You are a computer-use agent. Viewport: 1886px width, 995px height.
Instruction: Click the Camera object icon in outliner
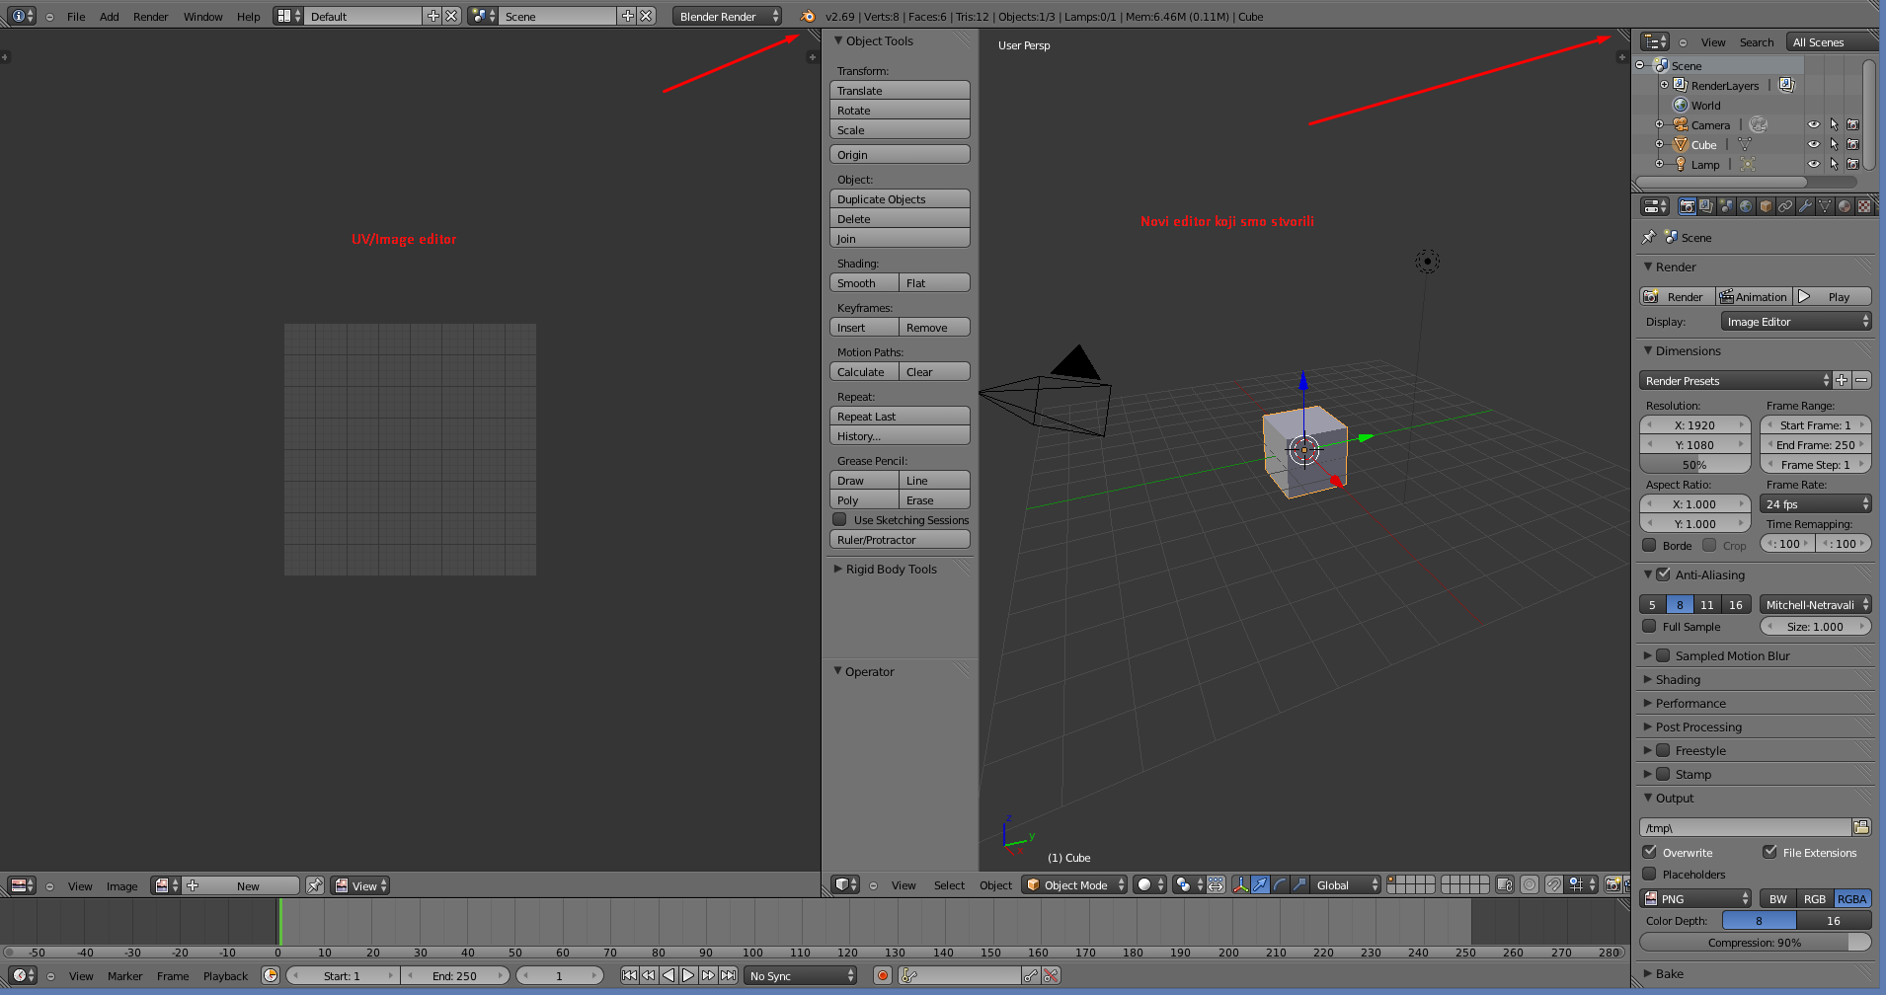tap(1681, 124)
